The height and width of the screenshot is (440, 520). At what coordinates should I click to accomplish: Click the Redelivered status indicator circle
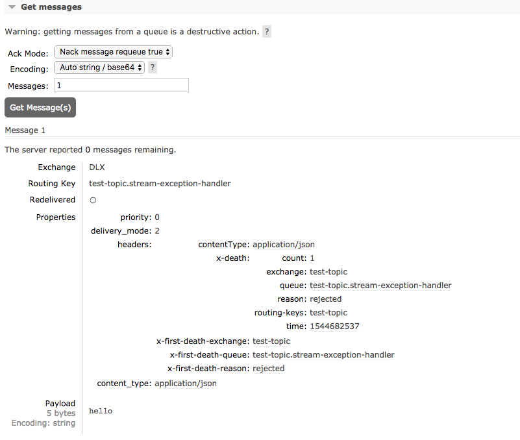click(93, 200)
